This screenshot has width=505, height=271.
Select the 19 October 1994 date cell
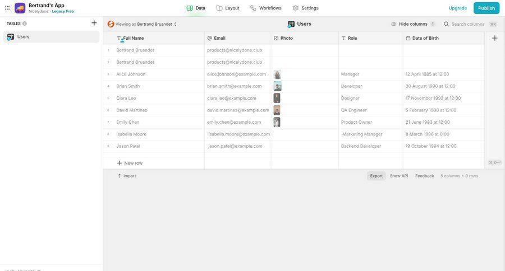(443, 146)
